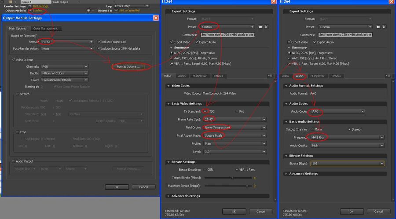Close the Output Module Settings dialog

[156, 18]
